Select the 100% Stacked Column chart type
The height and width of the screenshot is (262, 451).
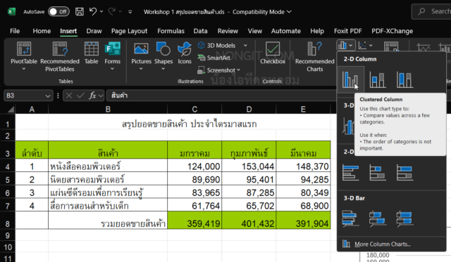[x=404, y=79]
